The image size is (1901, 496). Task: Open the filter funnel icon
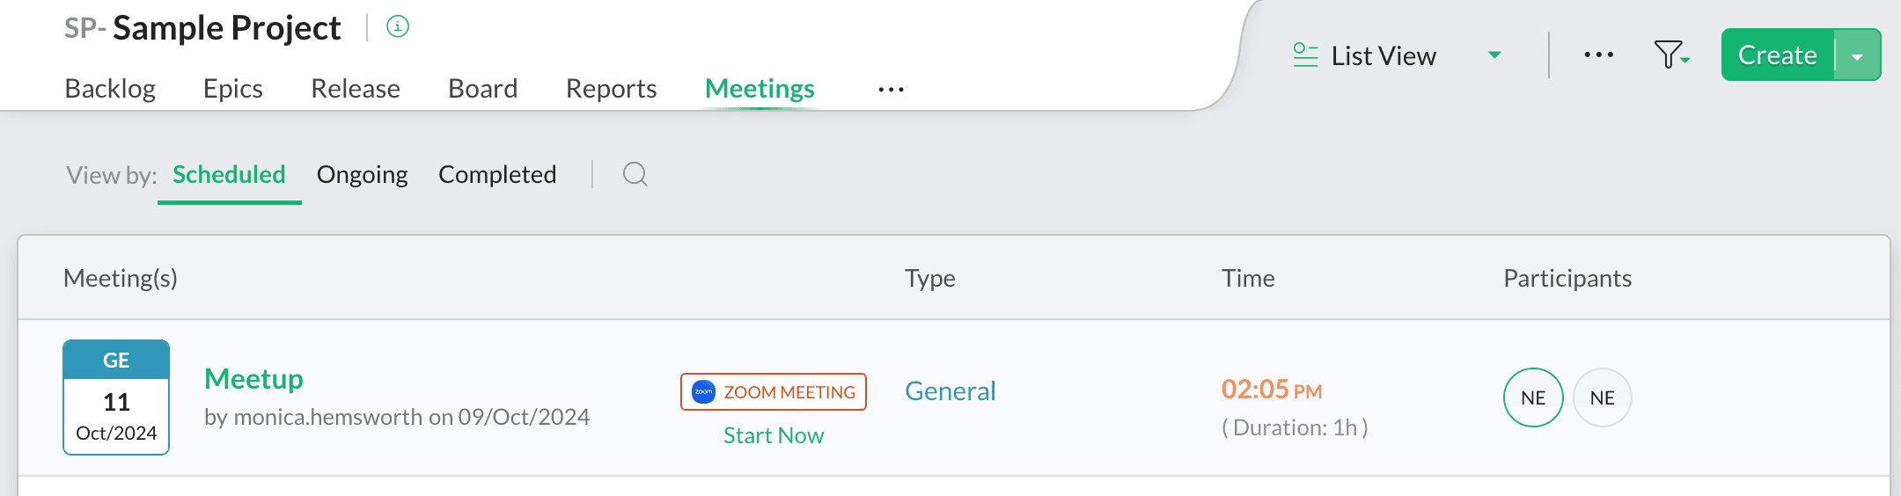click(1671, 55)
